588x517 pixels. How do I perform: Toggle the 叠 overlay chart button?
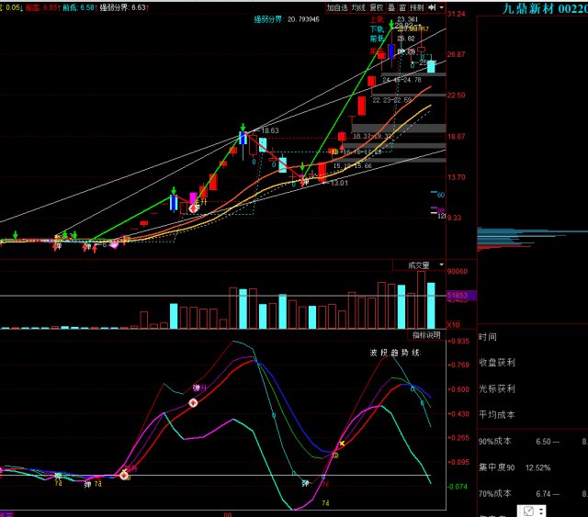click(x=389, y=6)
